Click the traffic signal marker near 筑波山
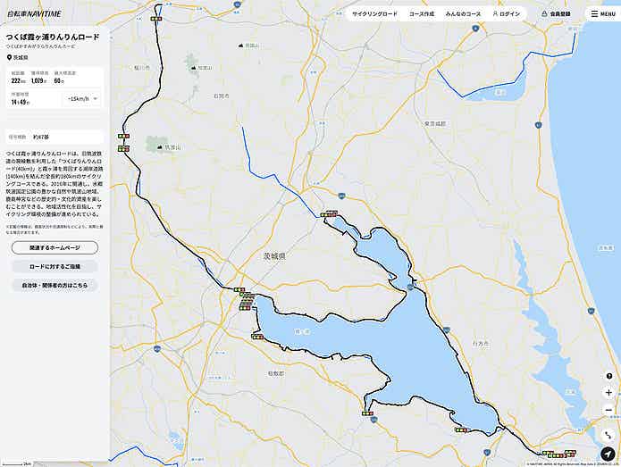Screen dimensions: 621x467 [x=122, y=147]
